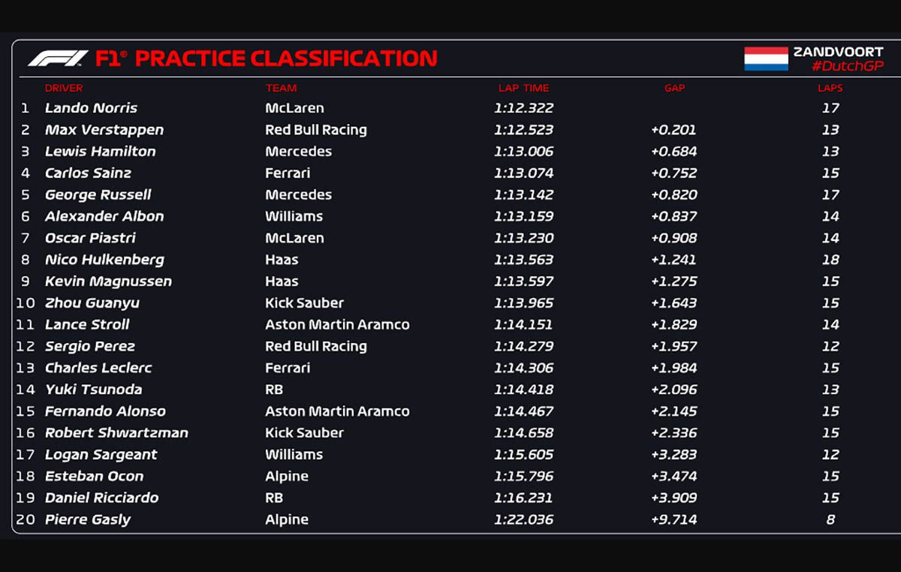This screenshot has height=572, width=901.
Task: Click the Netherlands flag icon
Action: 766,59
